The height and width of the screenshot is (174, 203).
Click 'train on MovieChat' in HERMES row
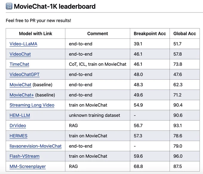coord(88,136)
